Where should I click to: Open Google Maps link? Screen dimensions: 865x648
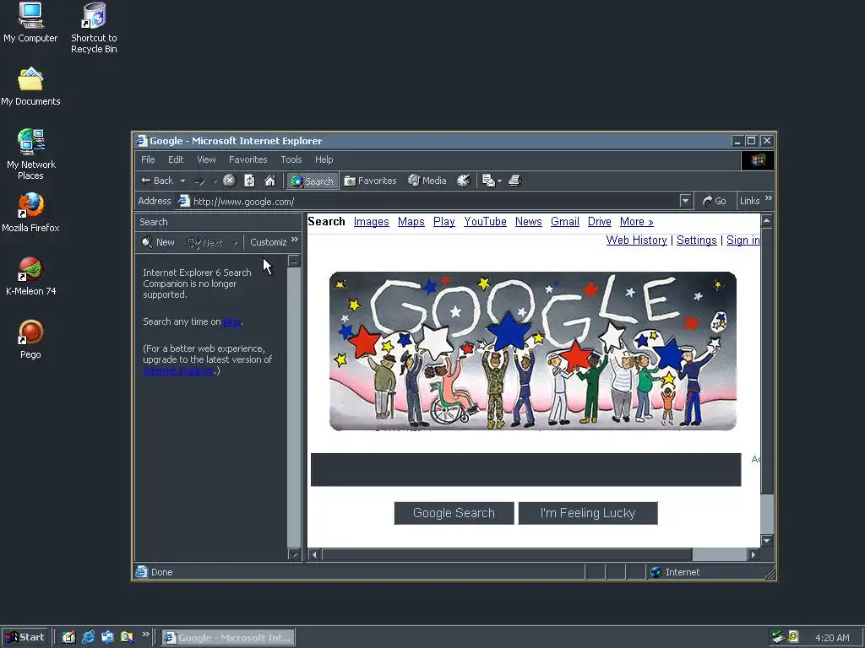point(411,222)
